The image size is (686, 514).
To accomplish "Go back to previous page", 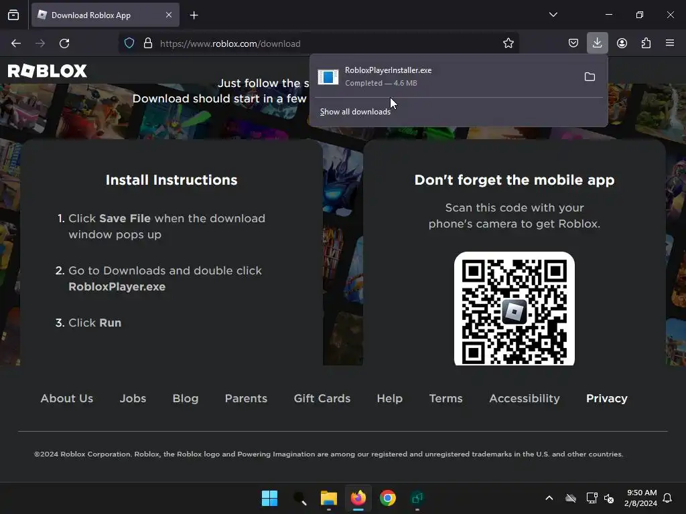I will [x=16, y=44].
